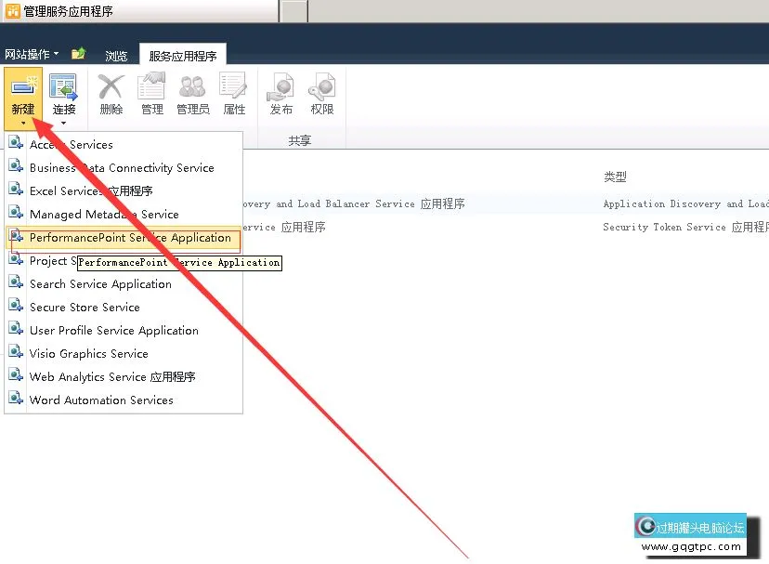Switch to the 浏览 tab
769x564 pixels.
[116, 56]
